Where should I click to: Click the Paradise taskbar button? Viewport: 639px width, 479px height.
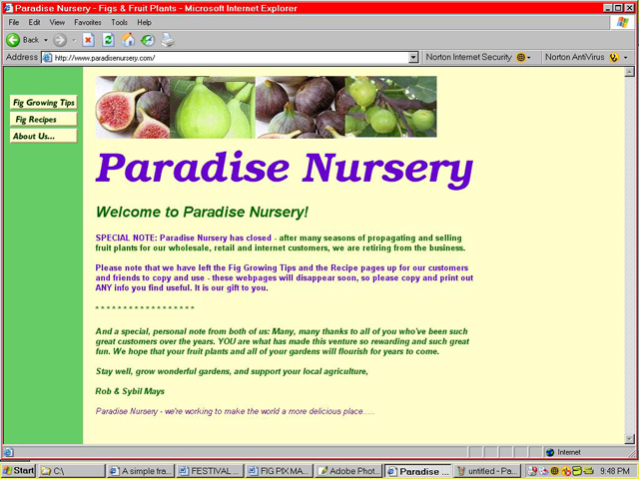(417, 471)
